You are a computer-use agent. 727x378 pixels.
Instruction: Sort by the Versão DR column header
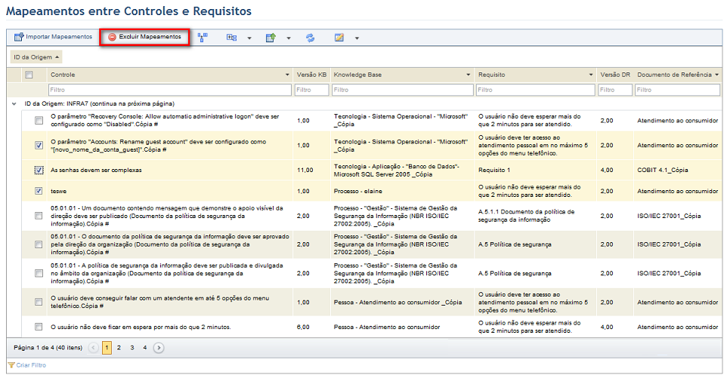615,75
